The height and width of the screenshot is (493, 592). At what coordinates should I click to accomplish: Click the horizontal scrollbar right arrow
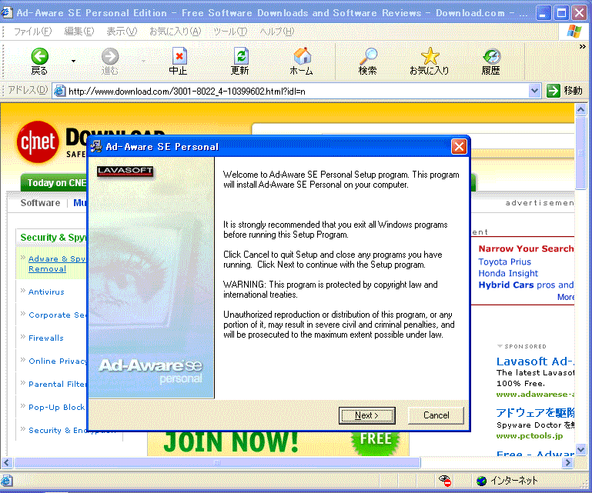point(567,462)
